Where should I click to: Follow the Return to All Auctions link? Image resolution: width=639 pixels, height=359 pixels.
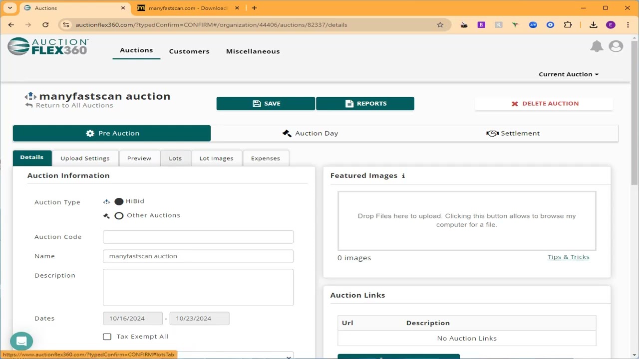[70, 105]
